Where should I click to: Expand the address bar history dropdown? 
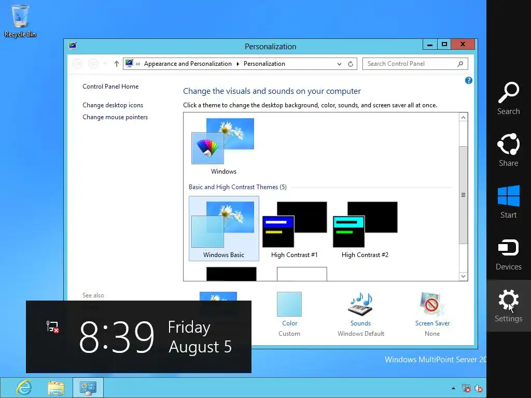coord(339,64)
